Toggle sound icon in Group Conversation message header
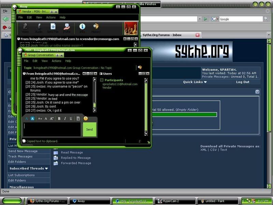This screenshot has height=205, width=273. click(x=84, y=74)
